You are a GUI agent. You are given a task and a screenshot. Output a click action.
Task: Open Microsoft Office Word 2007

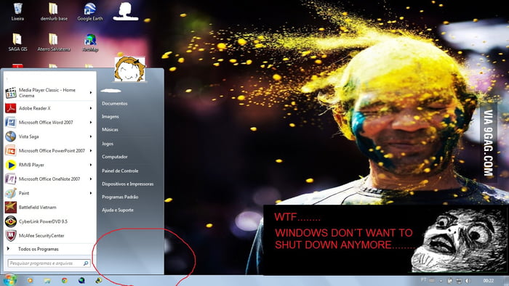49,123
